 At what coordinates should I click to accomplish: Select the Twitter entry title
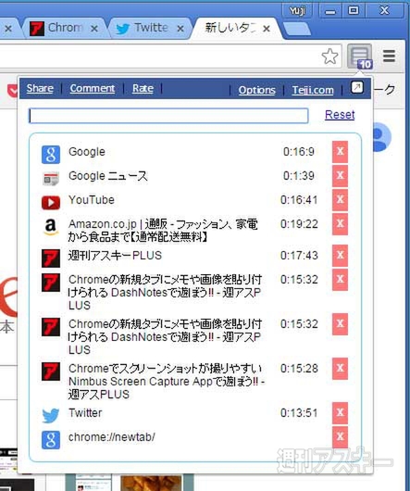coord(85,413)
